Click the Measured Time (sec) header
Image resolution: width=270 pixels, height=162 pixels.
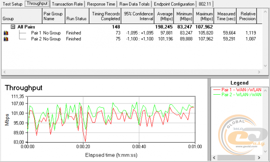pos(225,16)
